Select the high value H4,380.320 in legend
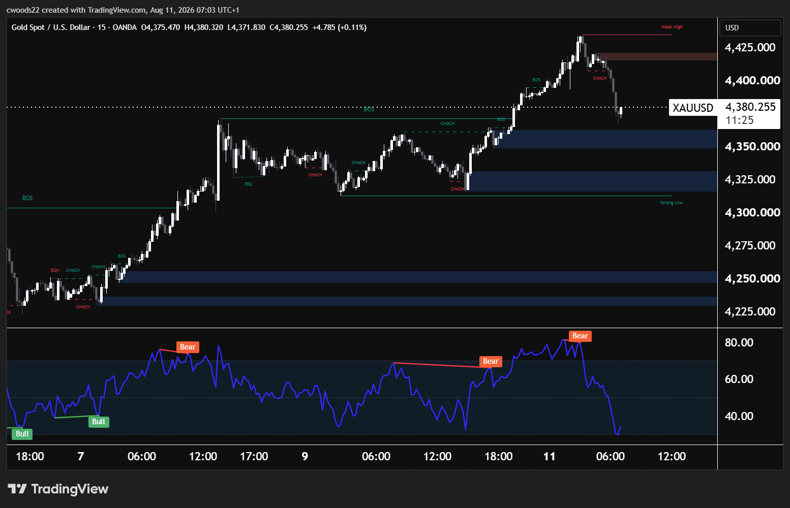The image size is (790, 508). (x=204, y=27)
